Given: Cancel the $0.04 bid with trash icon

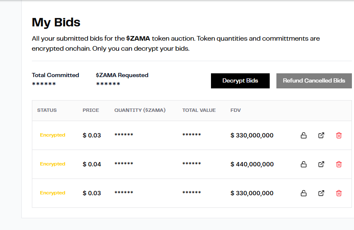Looking at the screenshot, I should (x=339, y=164).
